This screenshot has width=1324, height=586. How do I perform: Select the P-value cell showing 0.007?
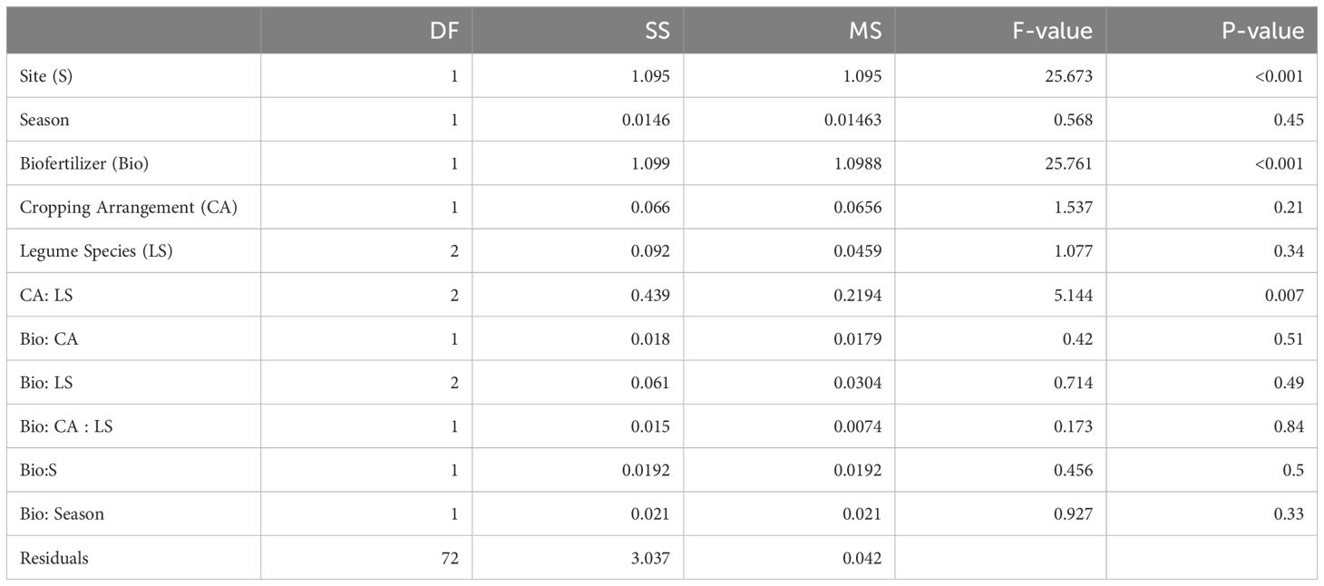(1285, 295)
